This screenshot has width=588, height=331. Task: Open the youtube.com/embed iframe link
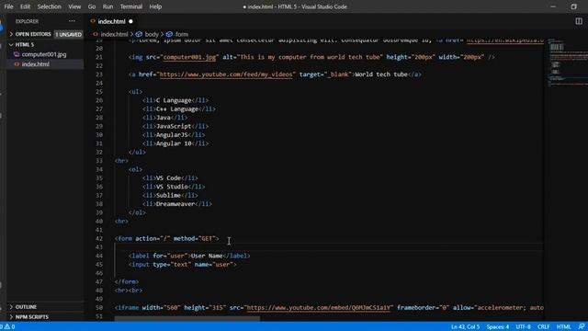click(x=319, y=307)
